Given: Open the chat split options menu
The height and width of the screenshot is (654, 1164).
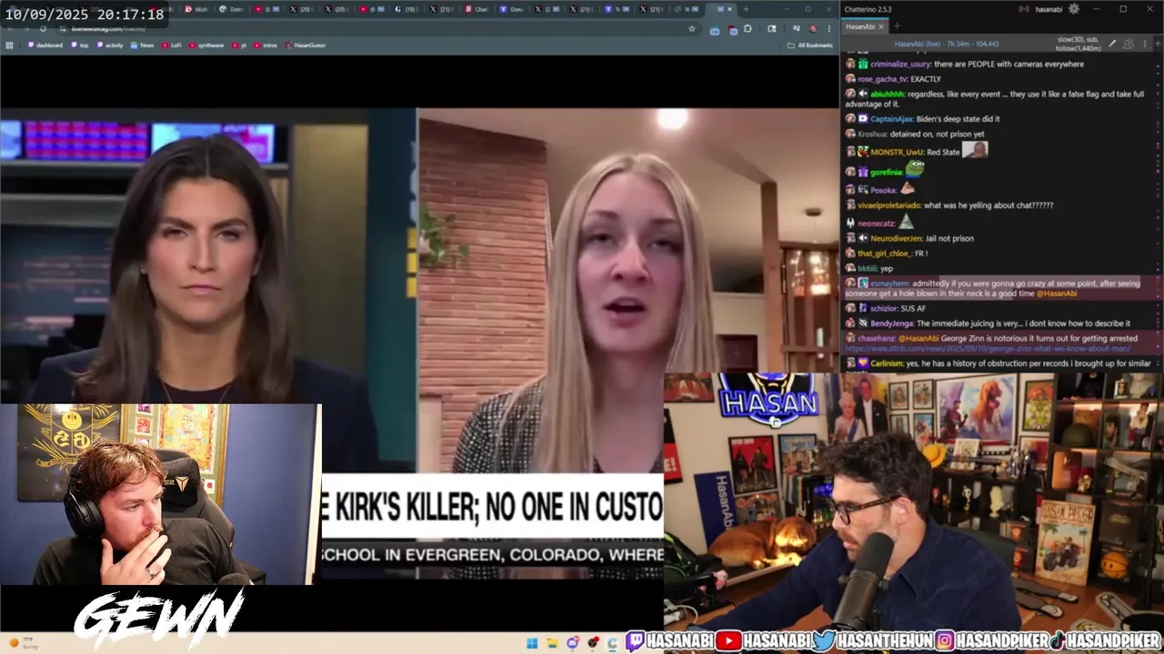Looking at the screenshot, I should click(x=1145, y=44).
